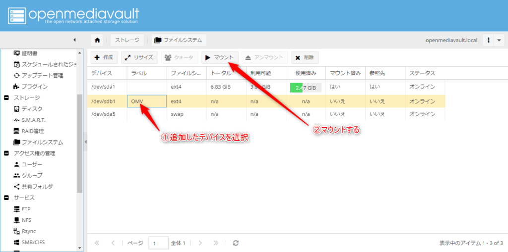Click the ファイルシステム breadcrumb tab
508x252 pixels.
coord(180,40)
